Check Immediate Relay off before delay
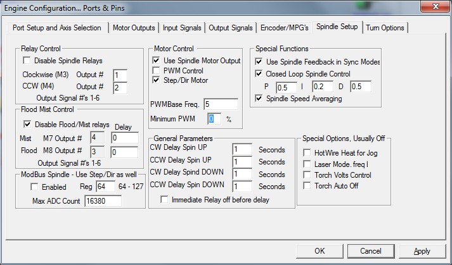 pyautogui.click(x=165, y=200)
